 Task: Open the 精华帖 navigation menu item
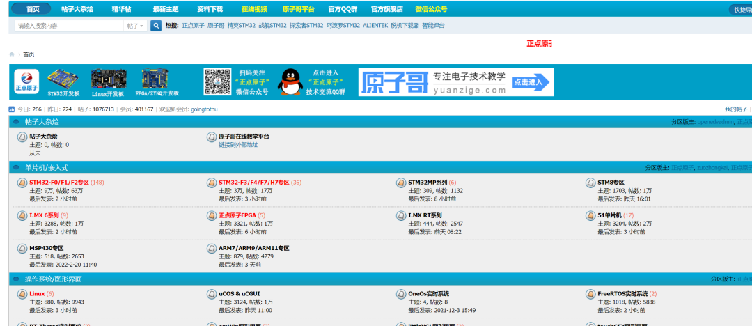(x=121, y=9)
